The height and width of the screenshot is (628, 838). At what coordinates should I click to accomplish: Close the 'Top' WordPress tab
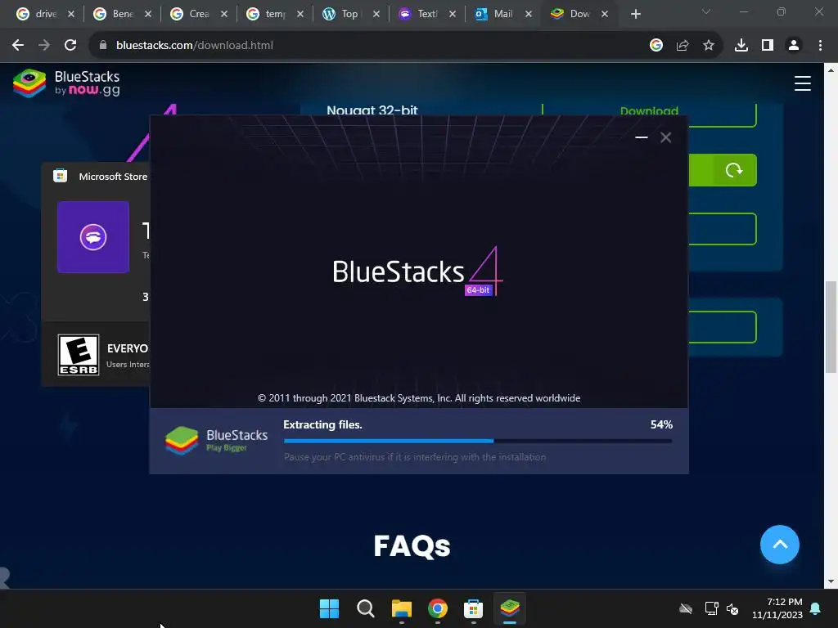[x=376, y=15]
